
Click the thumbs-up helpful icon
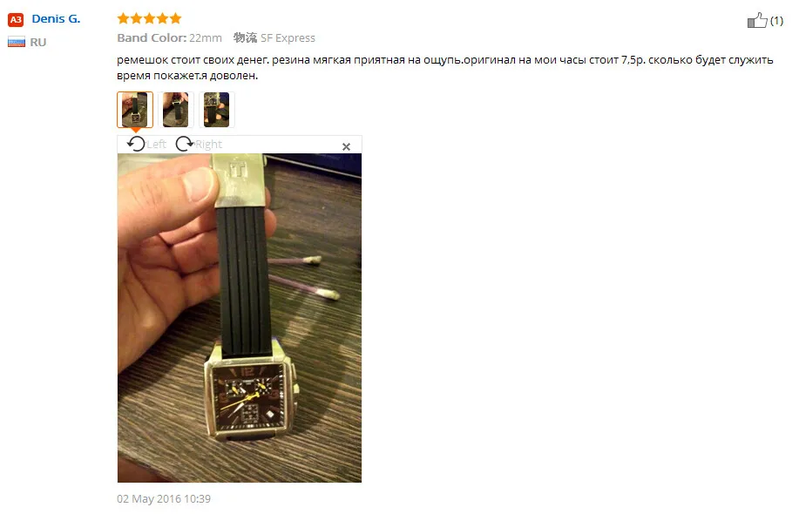pyautogui.click(x=756, y=20)
